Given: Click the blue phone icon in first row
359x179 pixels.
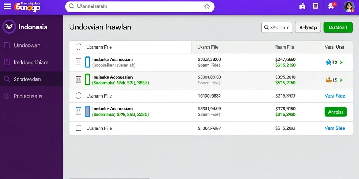Looking at the screenshot, I should (x=87, y=62).
